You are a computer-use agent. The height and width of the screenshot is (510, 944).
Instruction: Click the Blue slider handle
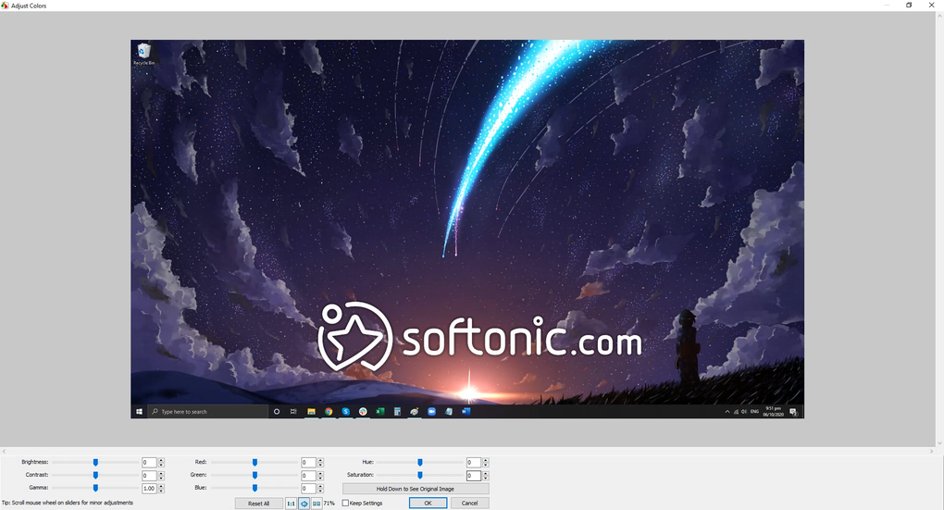[x=255, y=488]
